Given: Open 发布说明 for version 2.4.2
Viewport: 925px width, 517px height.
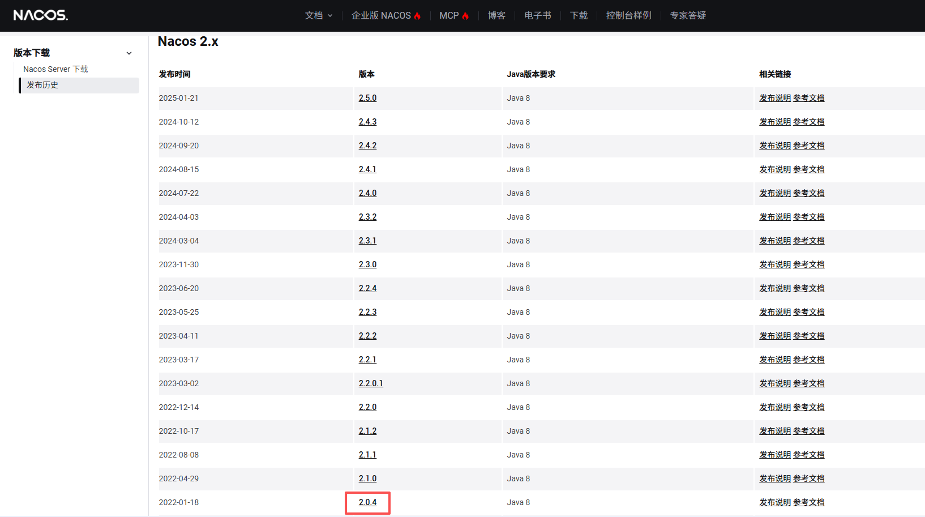Looking at the screenshot, I should click(775, 146).
